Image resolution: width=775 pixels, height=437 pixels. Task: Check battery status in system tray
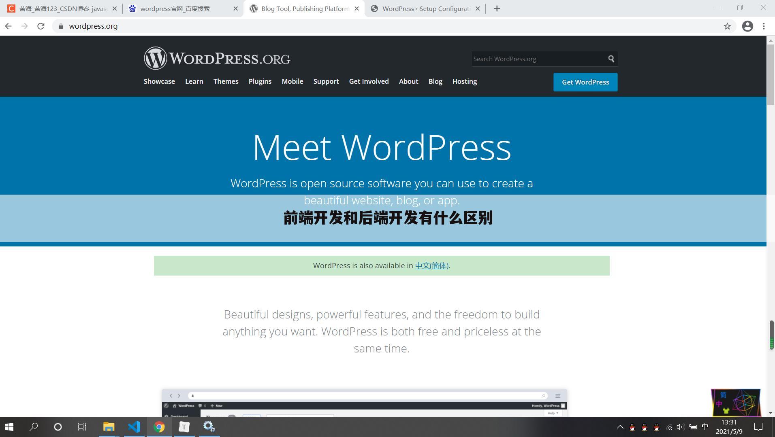pyautogui.click(x=693, y=427)
